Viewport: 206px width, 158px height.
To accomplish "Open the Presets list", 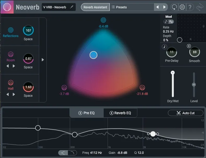I will [132, 7].
